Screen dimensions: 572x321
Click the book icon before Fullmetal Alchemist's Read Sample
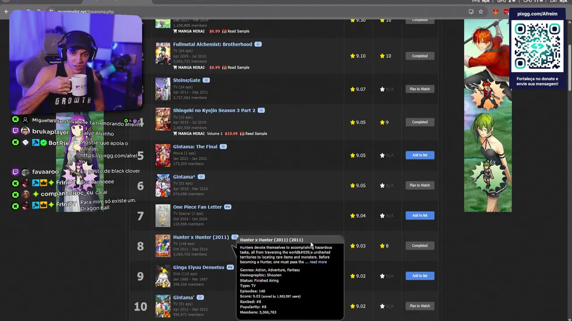pyautogui.click(x=224, y=68)
